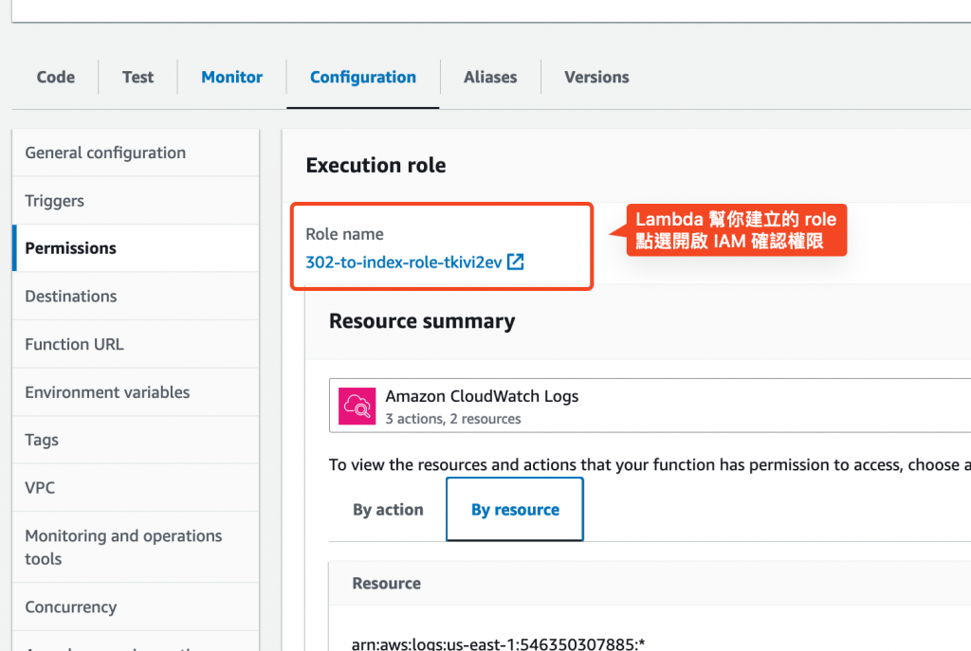Click the Amazon CloudWatch Logs service icon
The height and width of the screenshot is (651, 971).
point(357,406)
